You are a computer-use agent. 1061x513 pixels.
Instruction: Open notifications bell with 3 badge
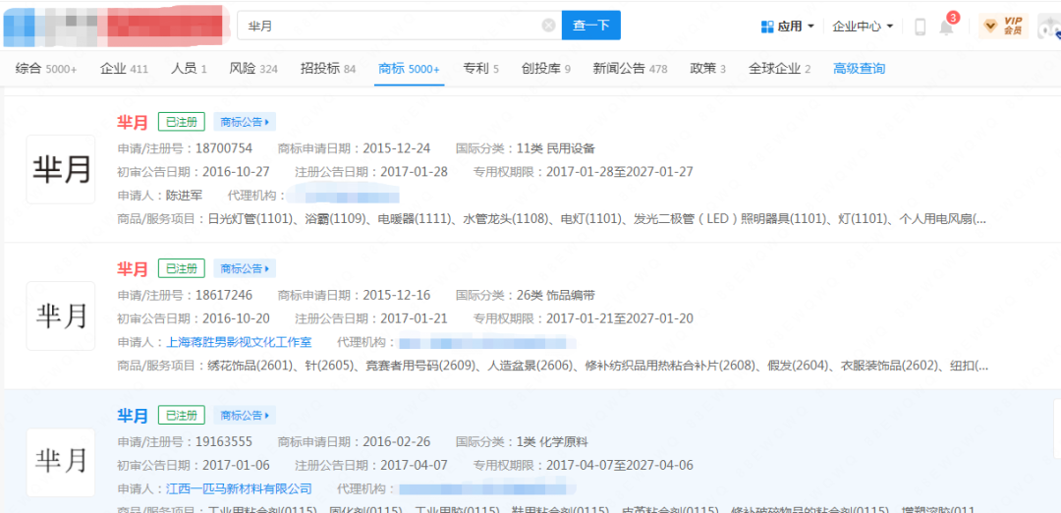pyautogui.click(x=947, y=26)
